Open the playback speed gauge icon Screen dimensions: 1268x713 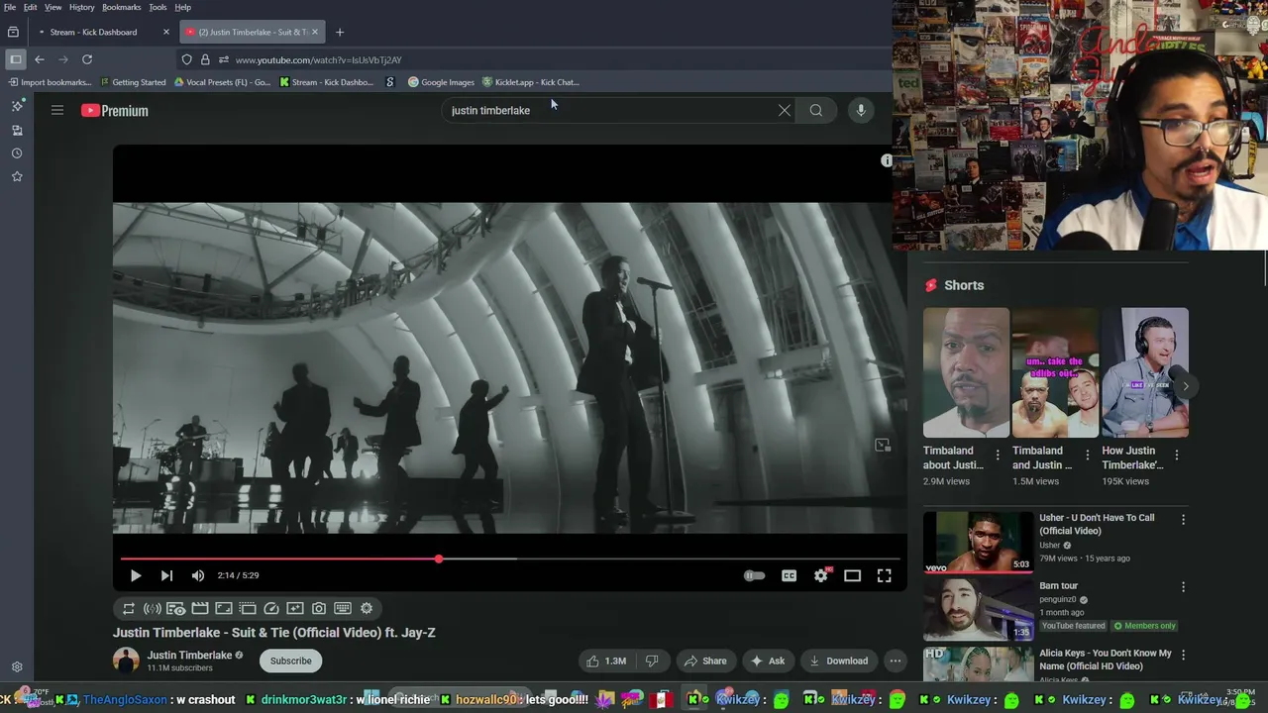271,609
